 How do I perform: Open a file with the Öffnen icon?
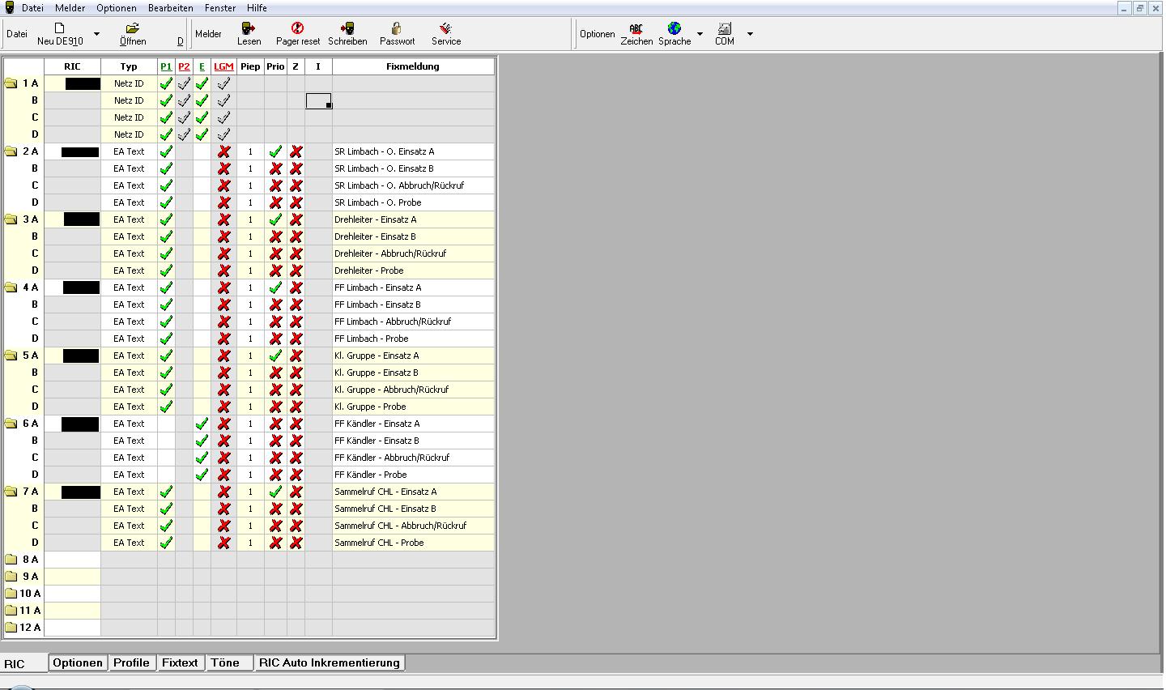[x=133, y=29]
